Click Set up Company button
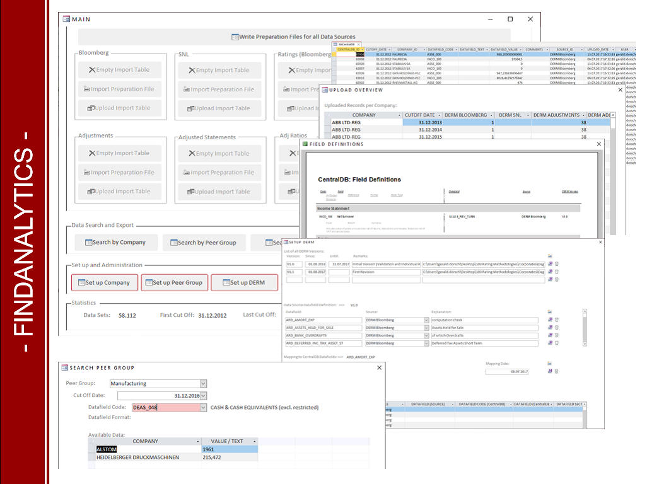 [104, 283]
